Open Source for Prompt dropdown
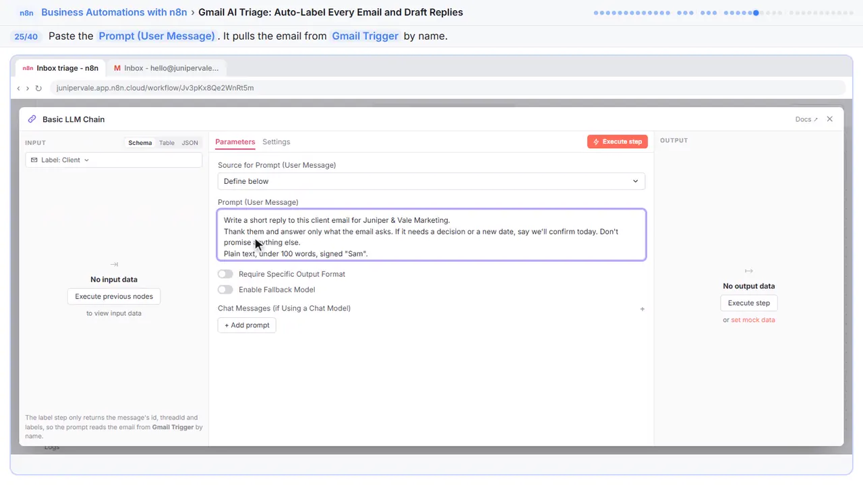This screenshot has height=485, width=863. (431, 181)
